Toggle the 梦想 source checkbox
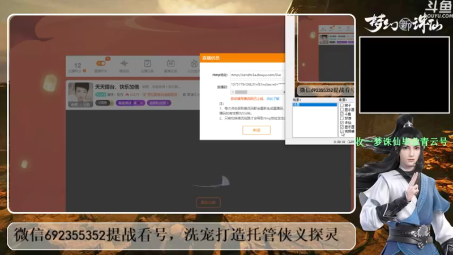Viewport: 453px width, 255px height. (x=342, y=118)
